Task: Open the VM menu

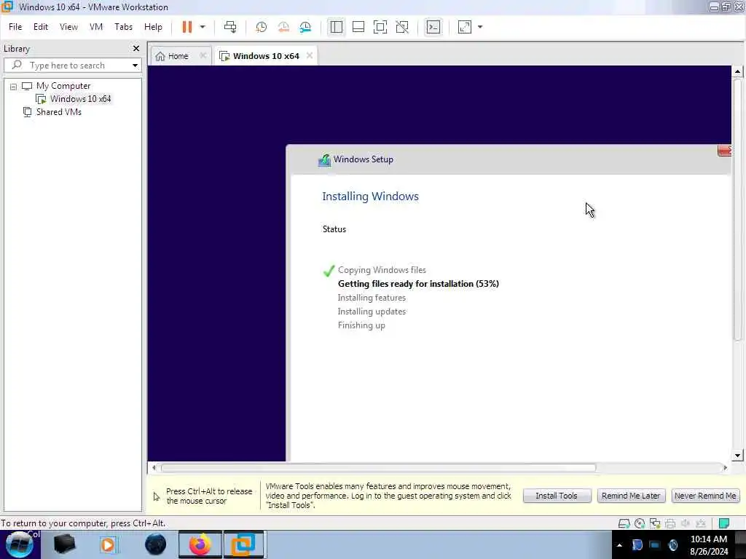Action: tap(96, 27)
